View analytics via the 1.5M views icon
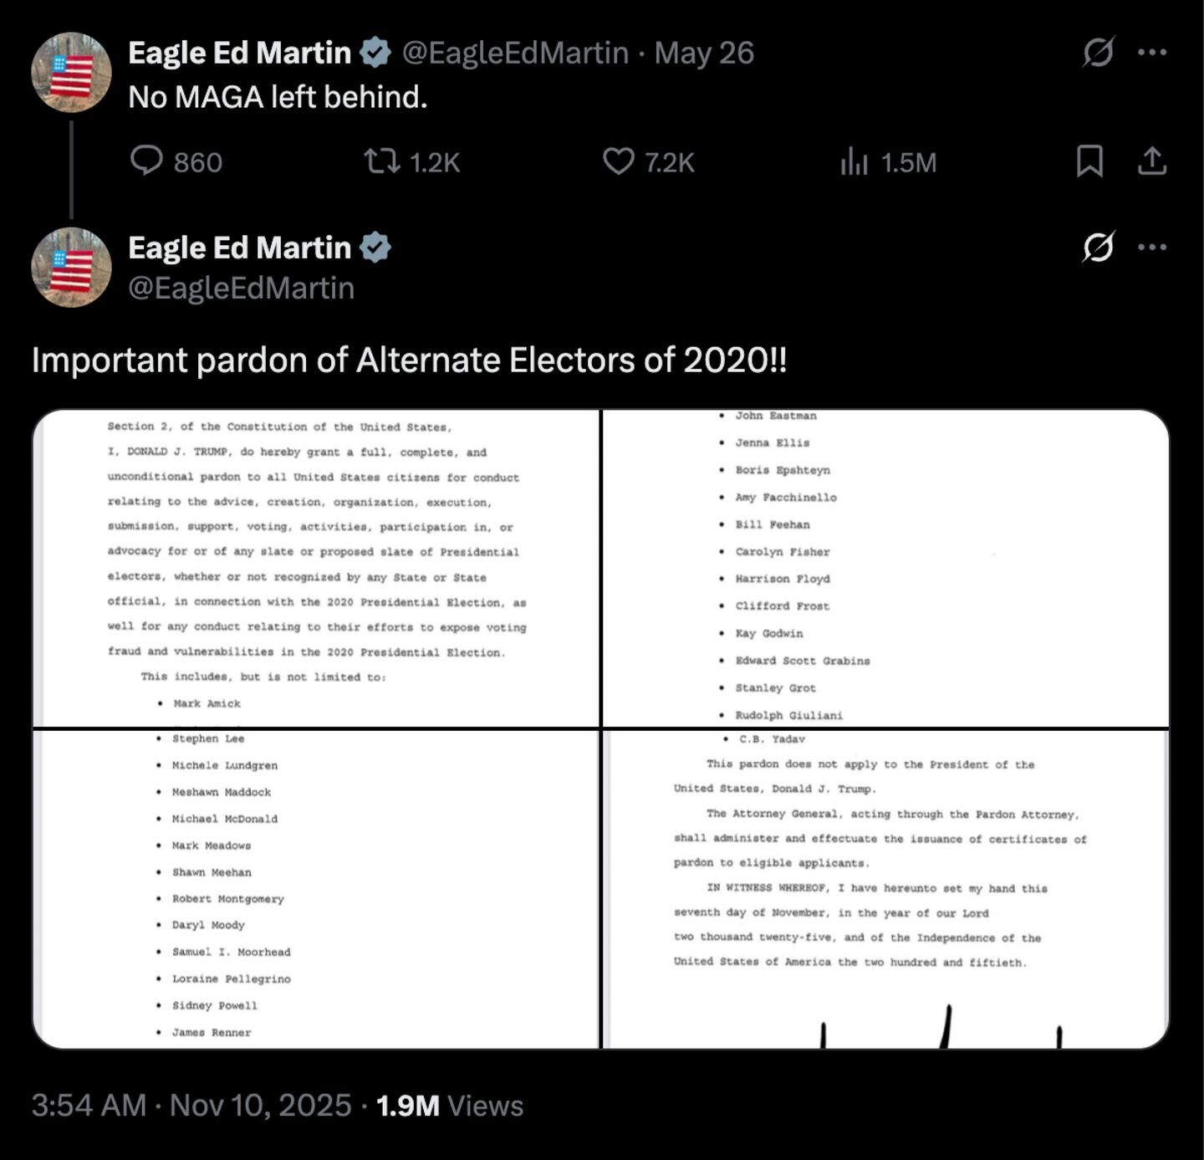 (855, 162)
